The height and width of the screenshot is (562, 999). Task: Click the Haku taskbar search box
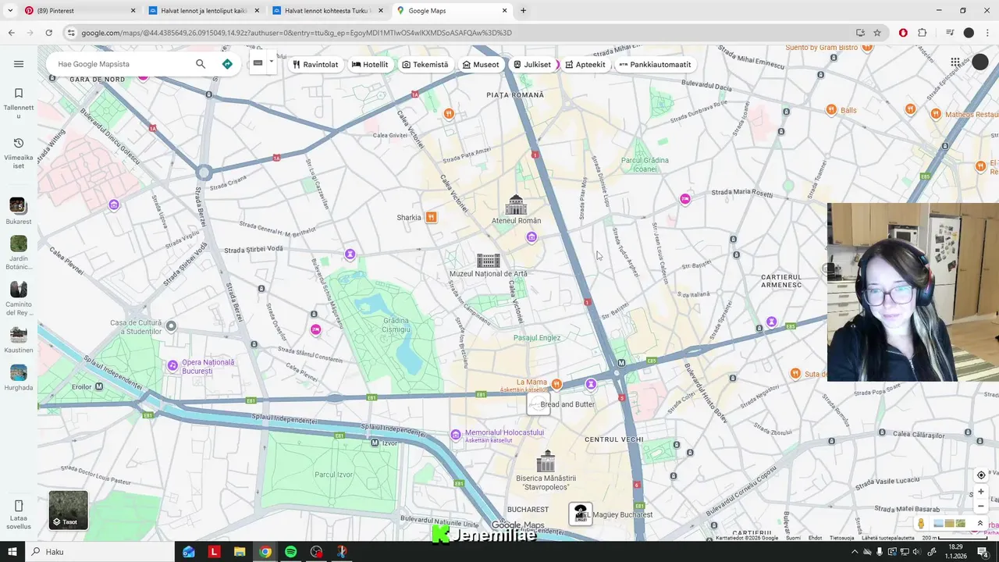coord(101,552)
